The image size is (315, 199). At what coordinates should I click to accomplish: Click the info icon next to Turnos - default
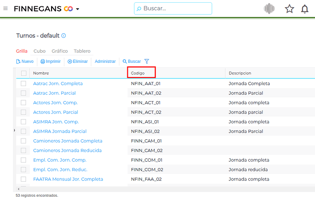tap(63, 36)
